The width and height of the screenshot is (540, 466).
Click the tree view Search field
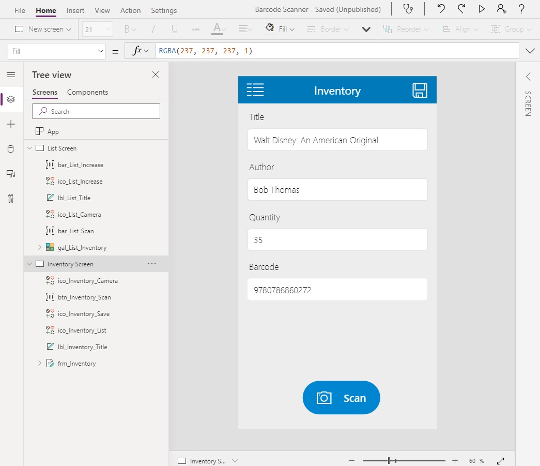pyautogui.click(x=96, y=112)
